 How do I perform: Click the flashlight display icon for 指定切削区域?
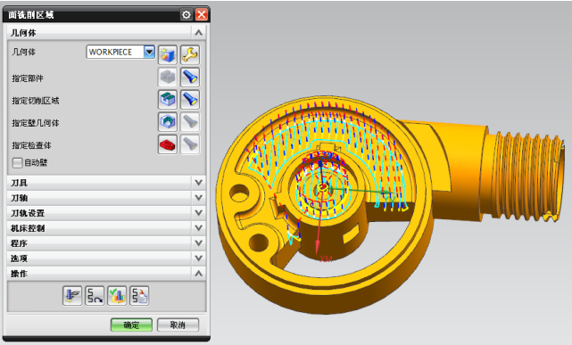[x=190, y=100]
